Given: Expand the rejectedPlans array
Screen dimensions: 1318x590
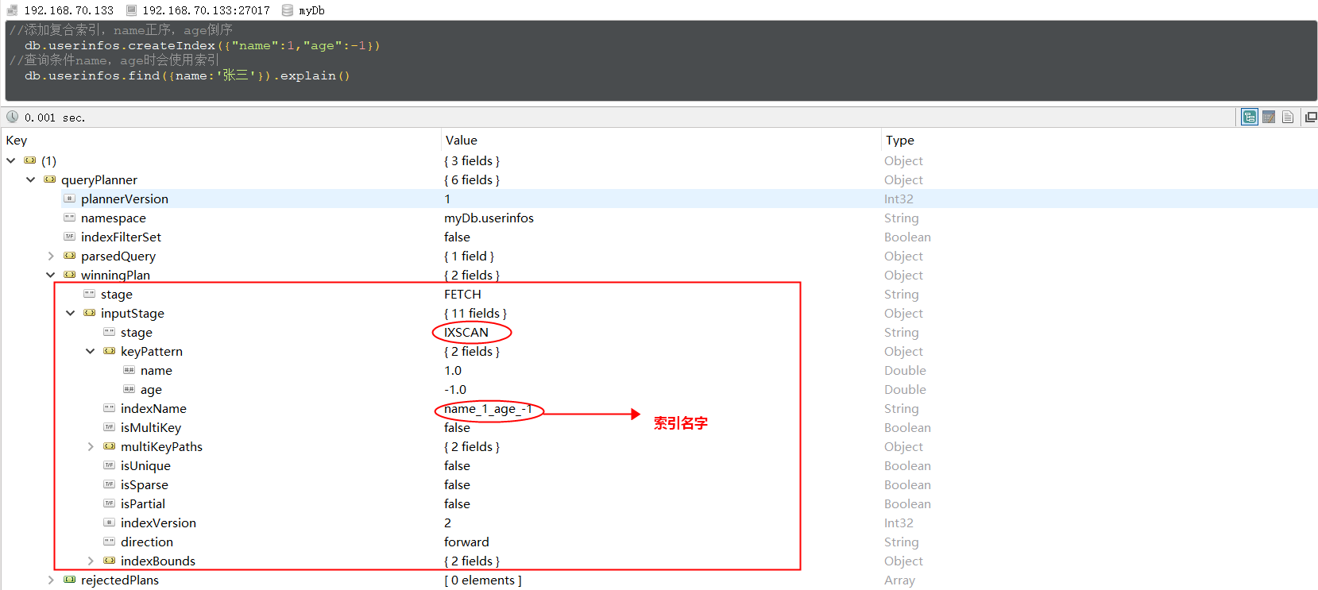Looking at the screenshot, I should click(x=51, y=580).
